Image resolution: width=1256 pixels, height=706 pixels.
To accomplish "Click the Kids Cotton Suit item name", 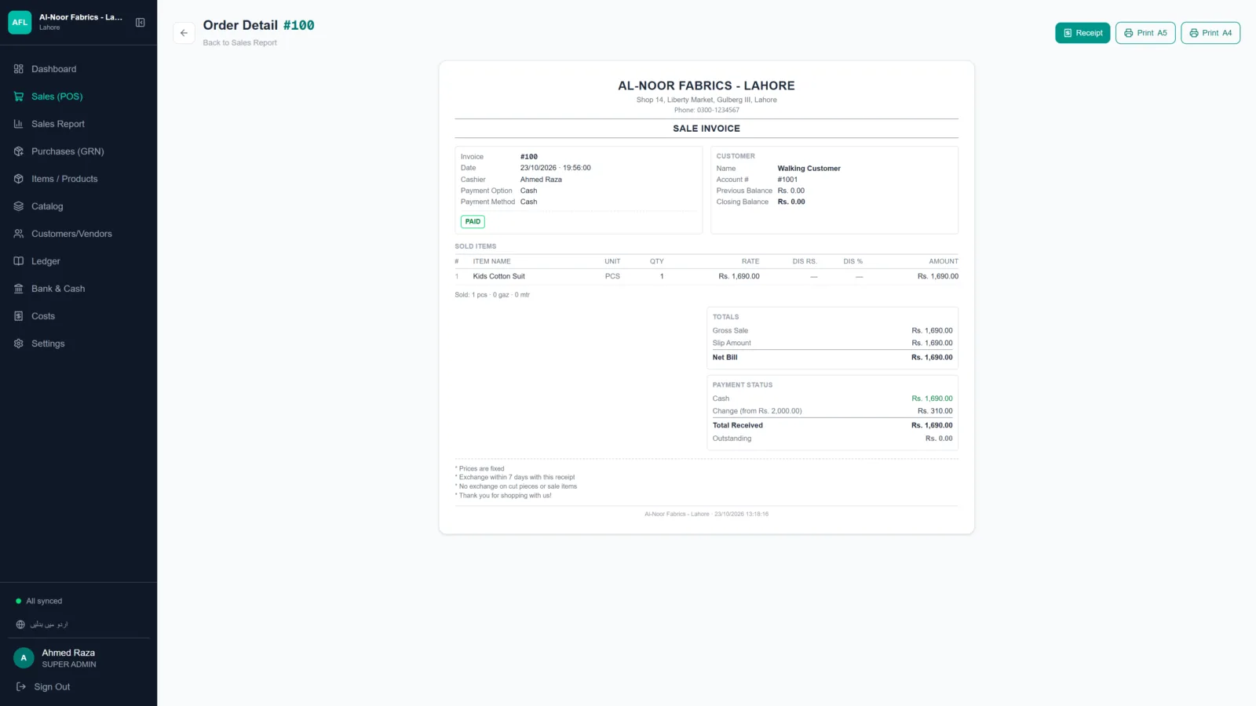I will pos(498,276).
